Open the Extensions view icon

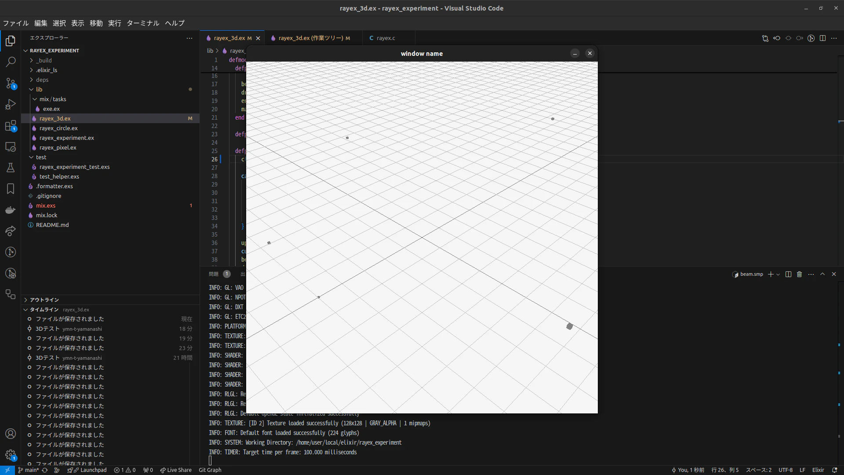point(11,125)
